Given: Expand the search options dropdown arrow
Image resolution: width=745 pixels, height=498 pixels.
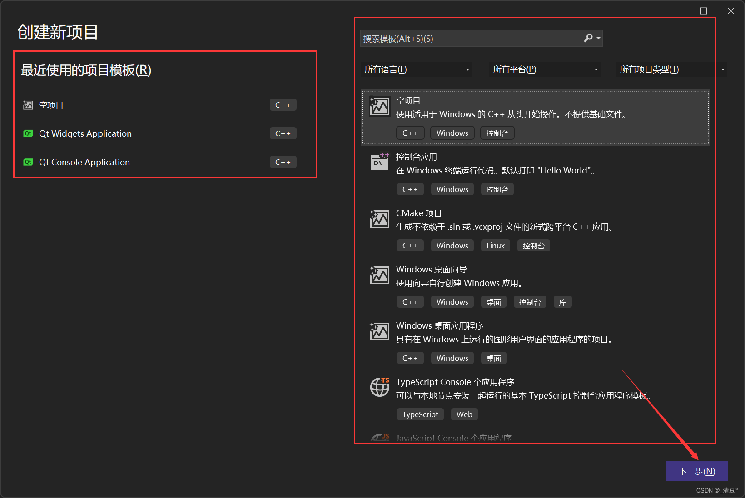Looking at the screenshot, I should coord(599,39).
